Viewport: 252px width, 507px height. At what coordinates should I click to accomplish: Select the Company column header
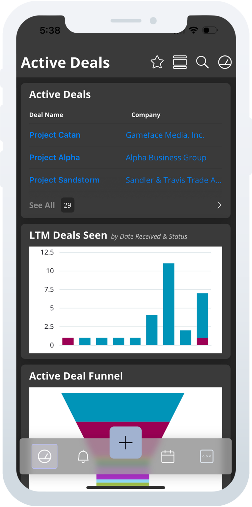click(x=146, y=115)
